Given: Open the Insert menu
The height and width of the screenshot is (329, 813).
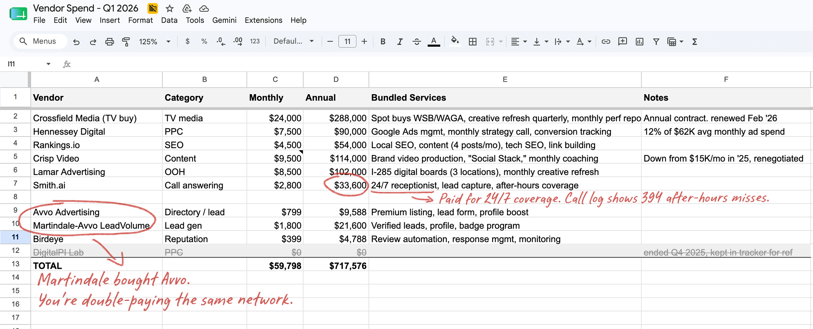Looking at the screenshot, I should (x=110, y=20).
